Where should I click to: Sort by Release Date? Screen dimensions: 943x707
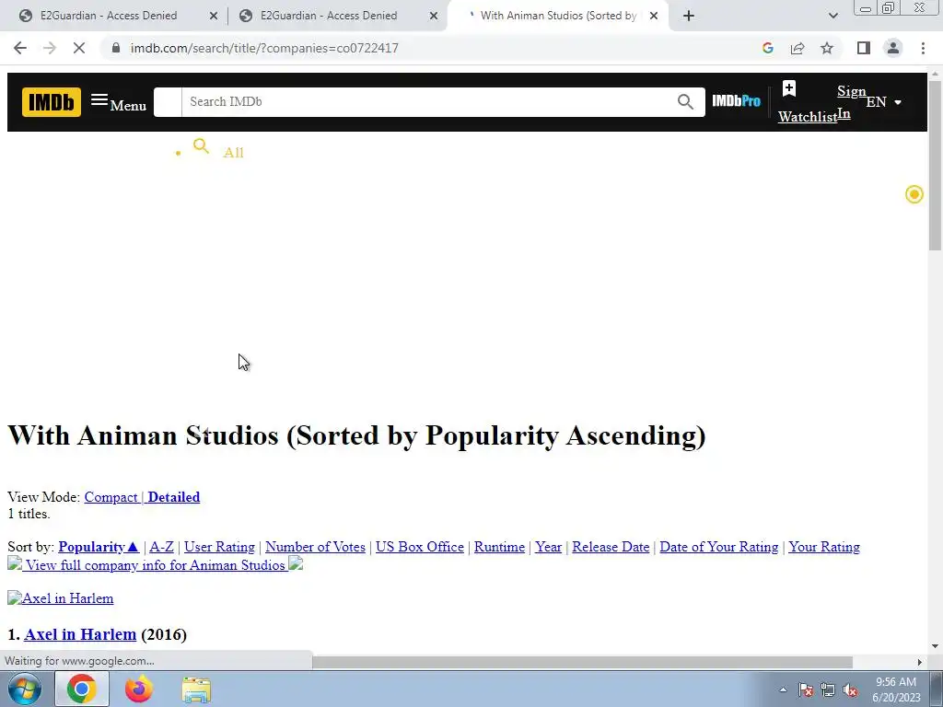tap(611, 547)
